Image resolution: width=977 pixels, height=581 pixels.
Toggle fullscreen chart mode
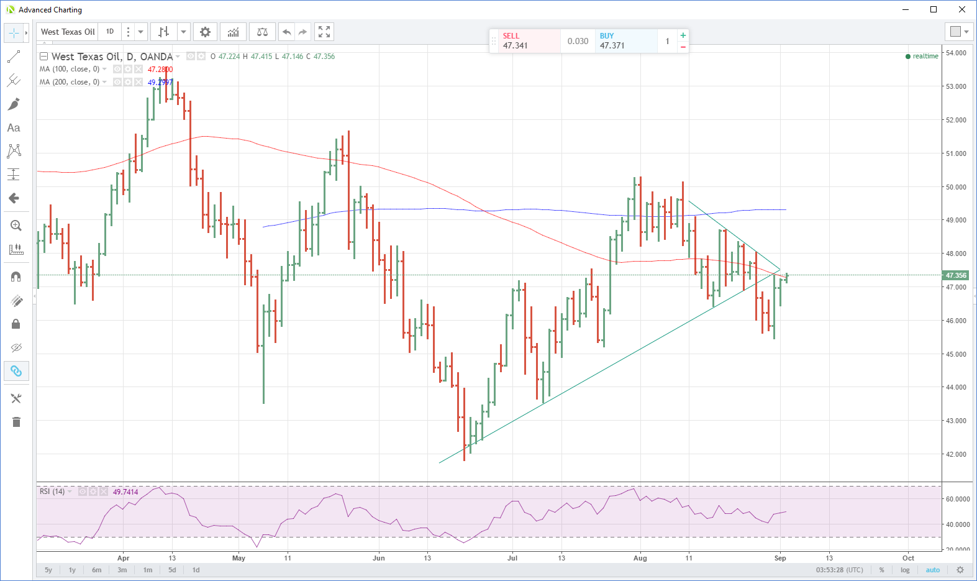pyautogui.click(x=324, y=32)
